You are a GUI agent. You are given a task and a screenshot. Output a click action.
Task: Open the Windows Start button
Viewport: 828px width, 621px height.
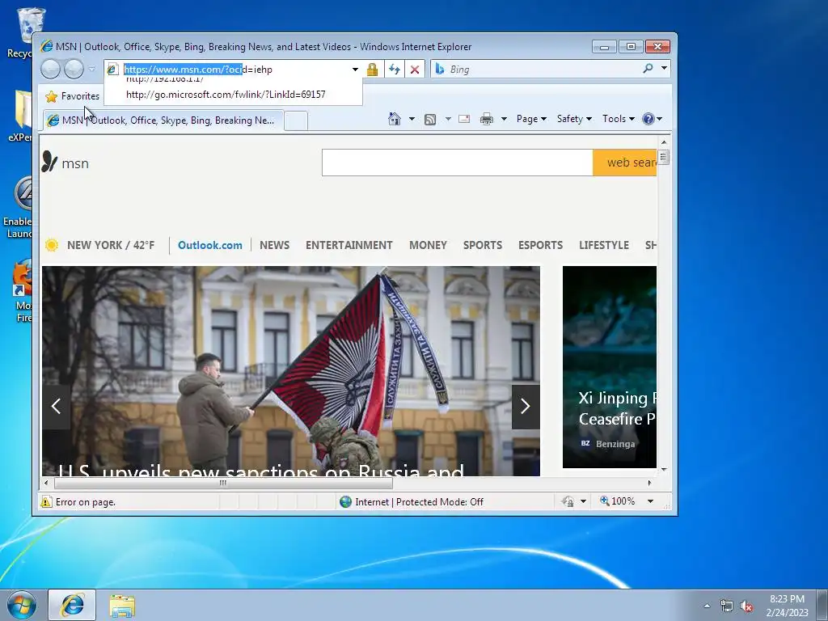[x=22, y=605]
